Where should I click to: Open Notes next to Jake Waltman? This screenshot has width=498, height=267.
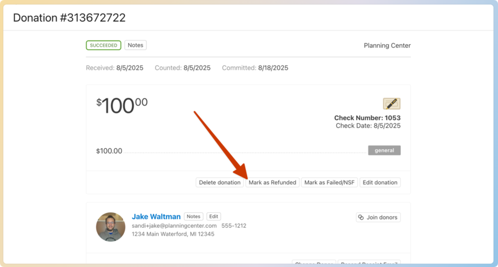[194, 217]
